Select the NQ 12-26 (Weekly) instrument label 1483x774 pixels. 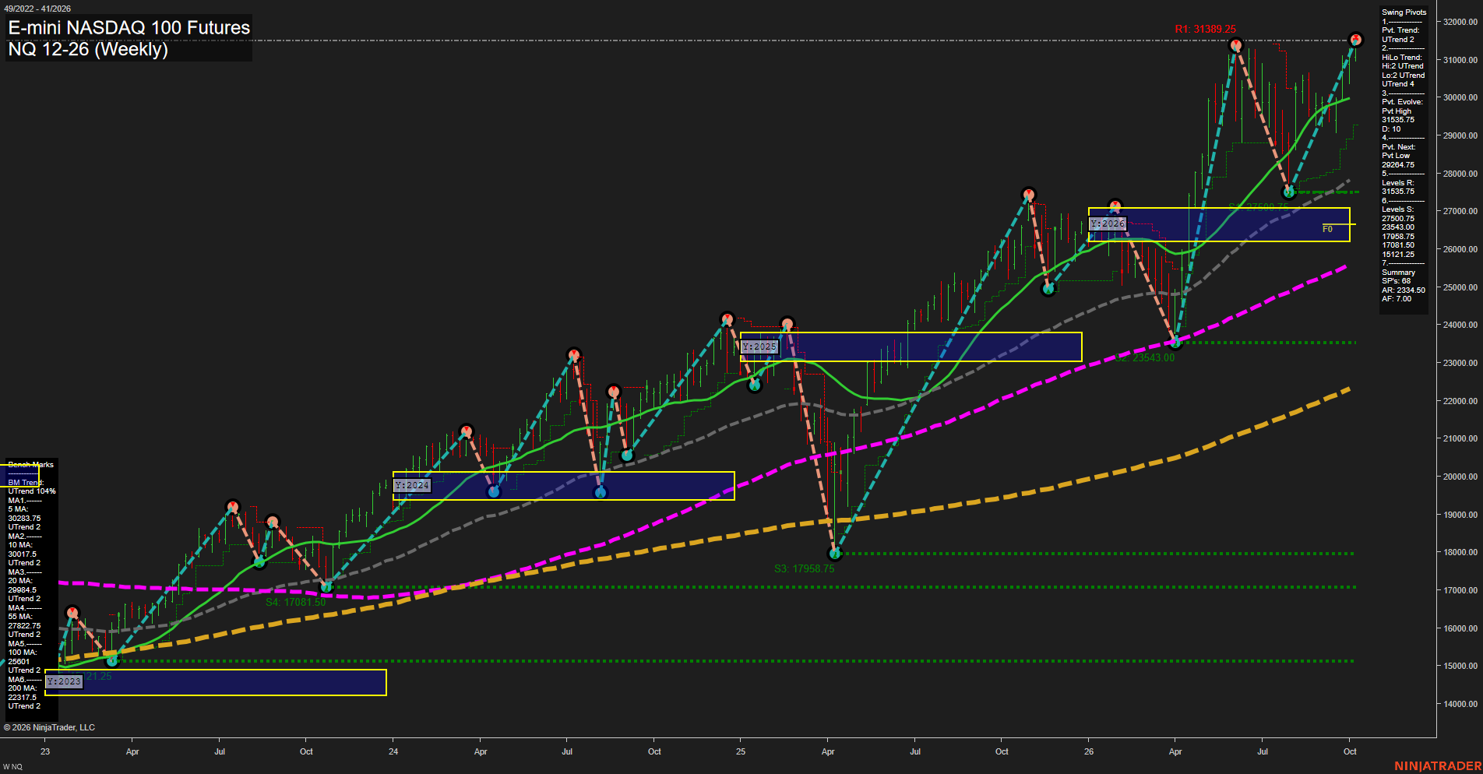[88, 49]
